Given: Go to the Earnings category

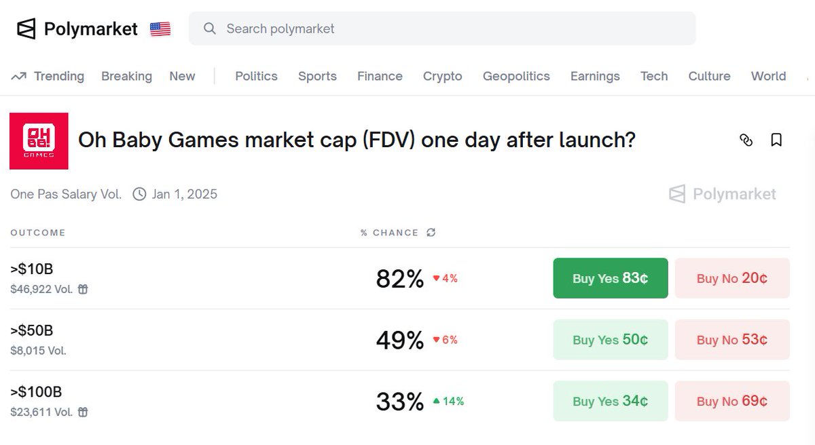Looking at the screenshot, I should (x=595, y=76).
